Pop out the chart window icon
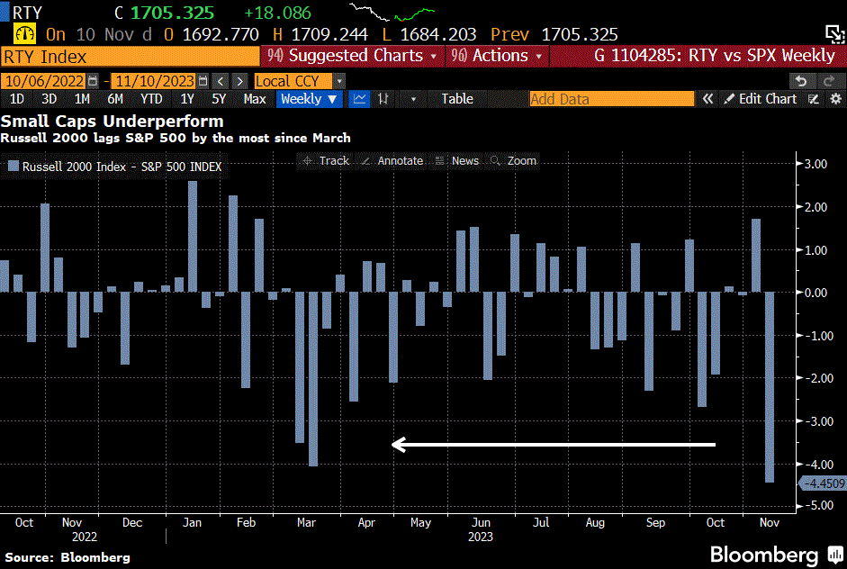The height and width of the screenshot is (569, 847). [834, 34]
